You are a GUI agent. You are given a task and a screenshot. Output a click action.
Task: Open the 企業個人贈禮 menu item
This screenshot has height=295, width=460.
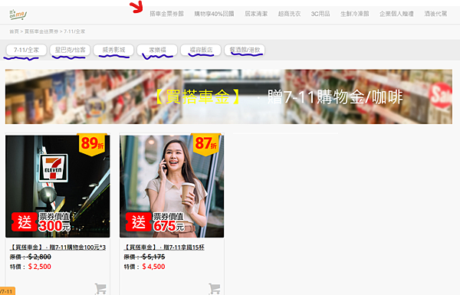click(396, 14)
